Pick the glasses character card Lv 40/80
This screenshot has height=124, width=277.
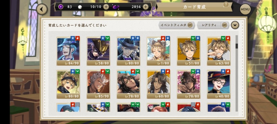tap(219, 84)
